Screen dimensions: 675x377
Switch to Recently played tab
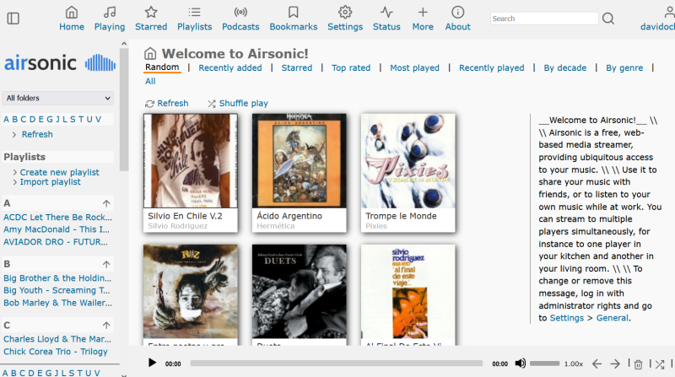click(x=492, y=67)
